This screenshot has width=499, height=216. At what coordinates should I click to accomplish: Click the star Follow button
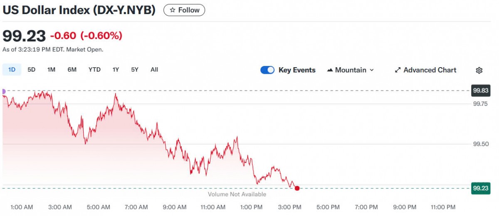point(184,10)
